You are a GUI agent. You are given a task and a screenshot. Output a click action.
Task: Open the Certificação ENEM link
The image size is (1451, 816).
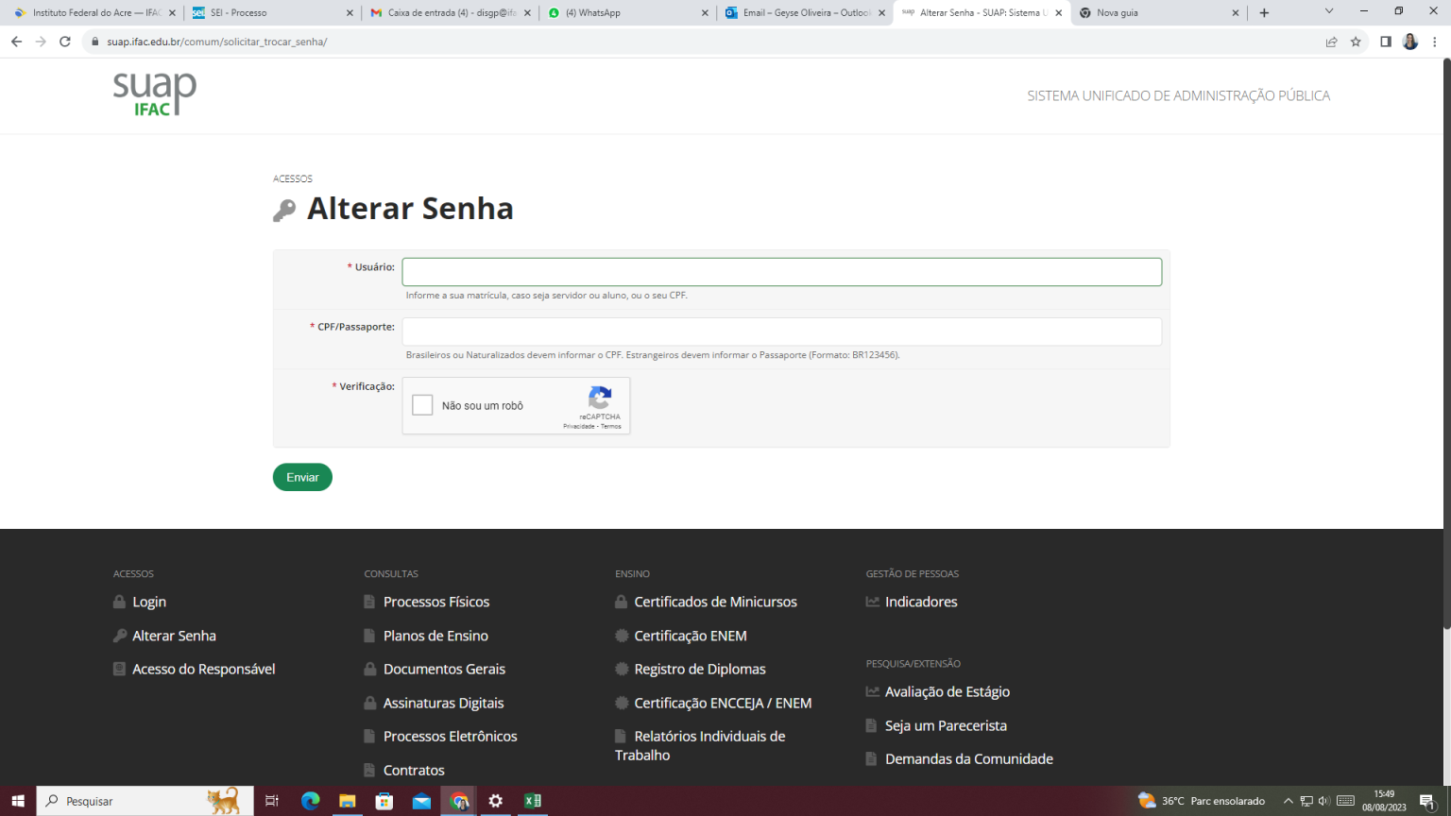coord(690,636)
